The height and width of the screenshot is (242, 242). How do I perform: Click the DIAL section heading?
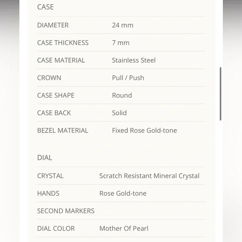tap(45, 158)
